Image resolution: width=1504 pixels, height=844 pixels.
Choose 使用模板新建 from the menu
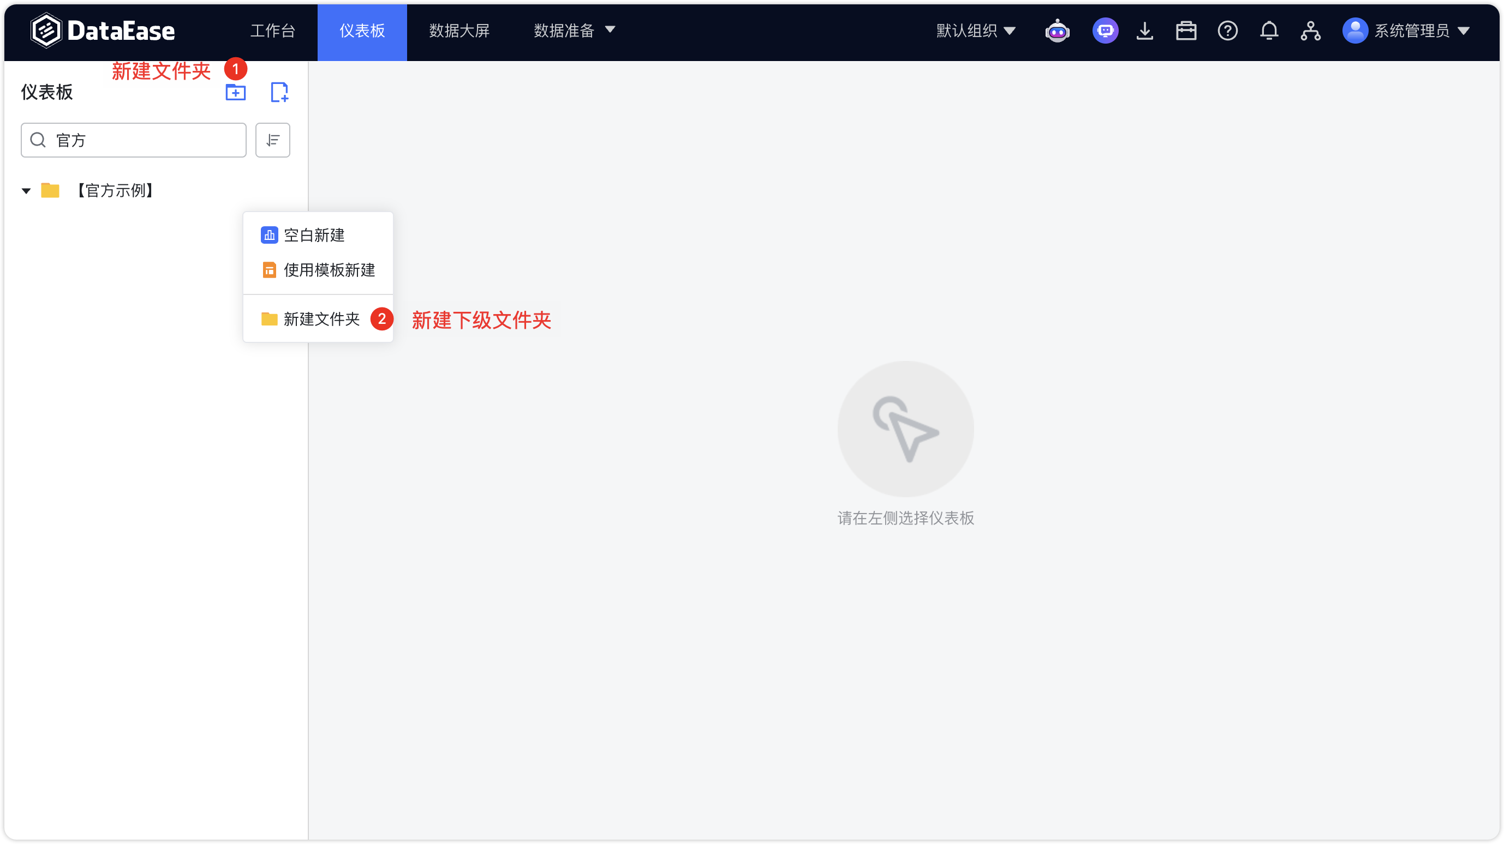tap(318, 270)
